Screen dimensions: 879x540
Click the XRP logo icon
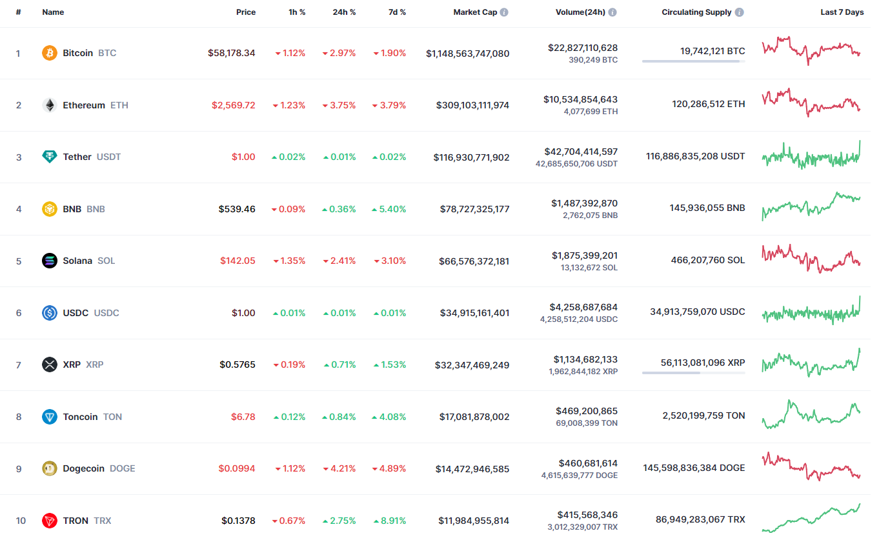[x=50, y=365]
